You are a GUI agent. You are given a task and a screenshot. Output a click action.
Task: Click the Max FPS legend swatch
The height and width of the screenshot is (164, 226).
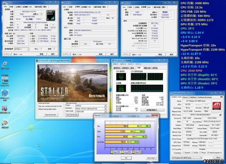112,152
